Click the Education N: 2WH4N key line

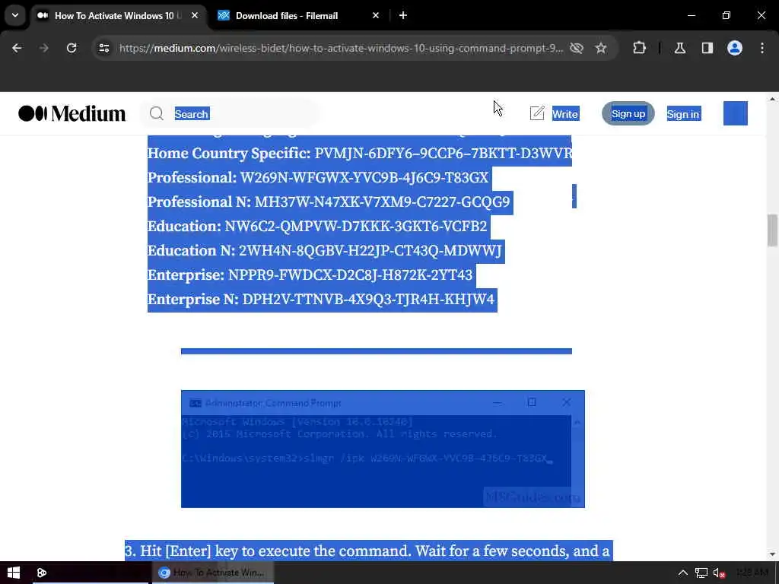pyautogui.click(x=325, y=250)
